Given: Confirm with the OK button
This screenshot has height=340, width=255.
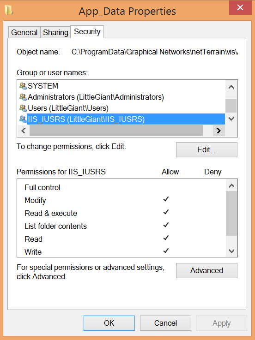Looking at the screenshot, I should [109, 323].
